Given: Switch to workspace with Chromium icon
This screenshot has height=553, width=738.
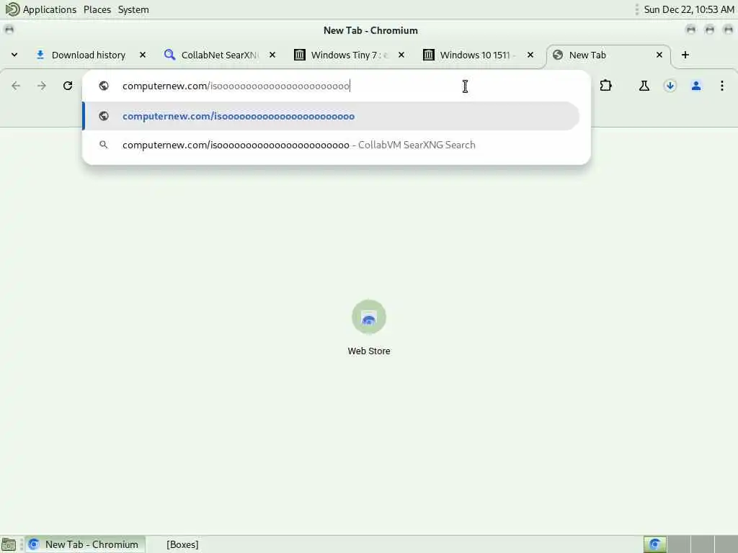Looking at the screenshot, I should [654, 544].
